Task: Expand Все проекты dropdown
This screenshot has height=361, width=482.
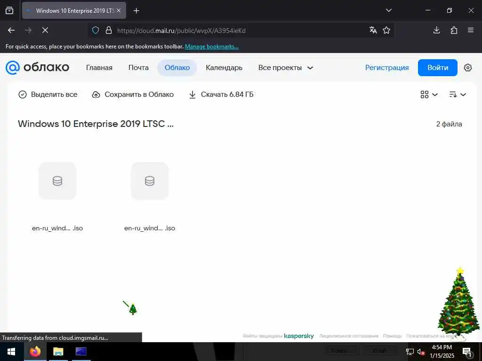Action: tap(286, 68)
